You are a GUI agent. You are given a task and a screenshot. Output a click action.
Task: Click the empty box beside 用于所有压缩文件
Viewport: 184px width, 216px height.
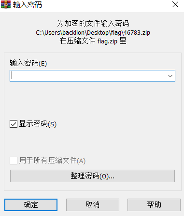[x=14, y=161]
